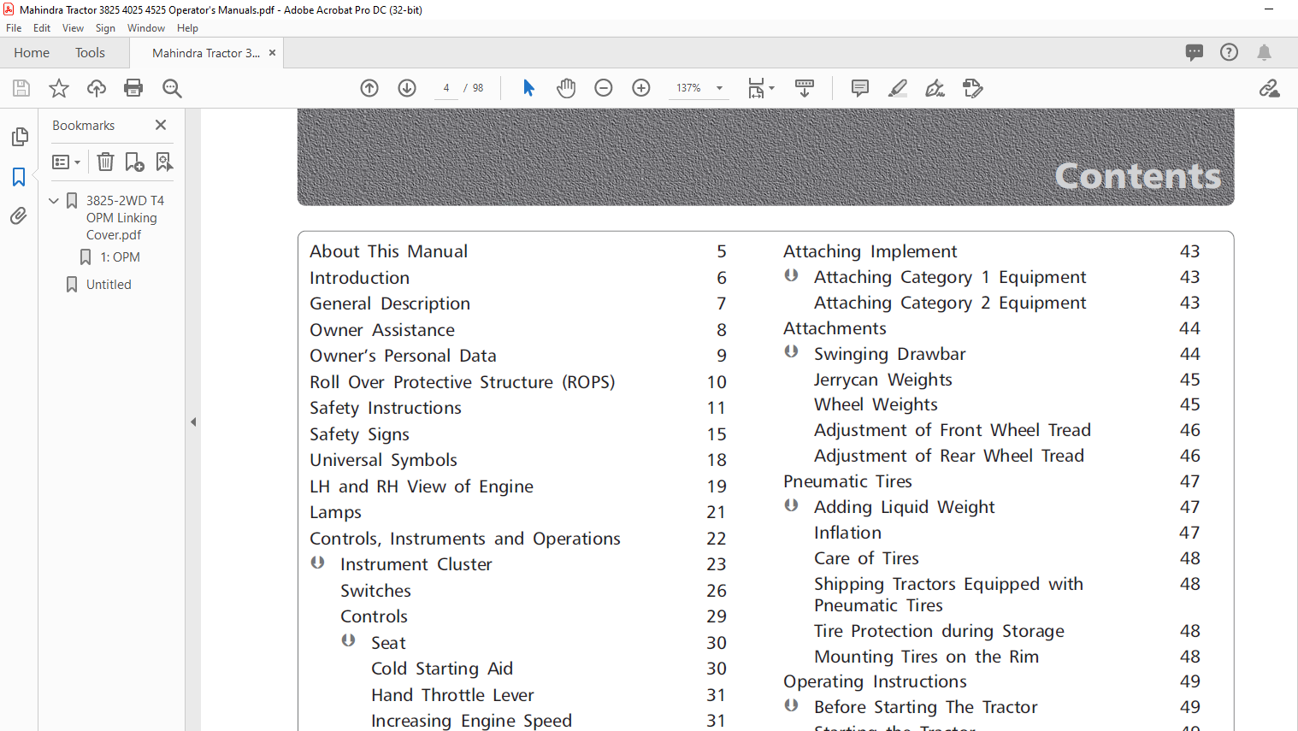Click the Lamps contents entry

pos(335,512)
